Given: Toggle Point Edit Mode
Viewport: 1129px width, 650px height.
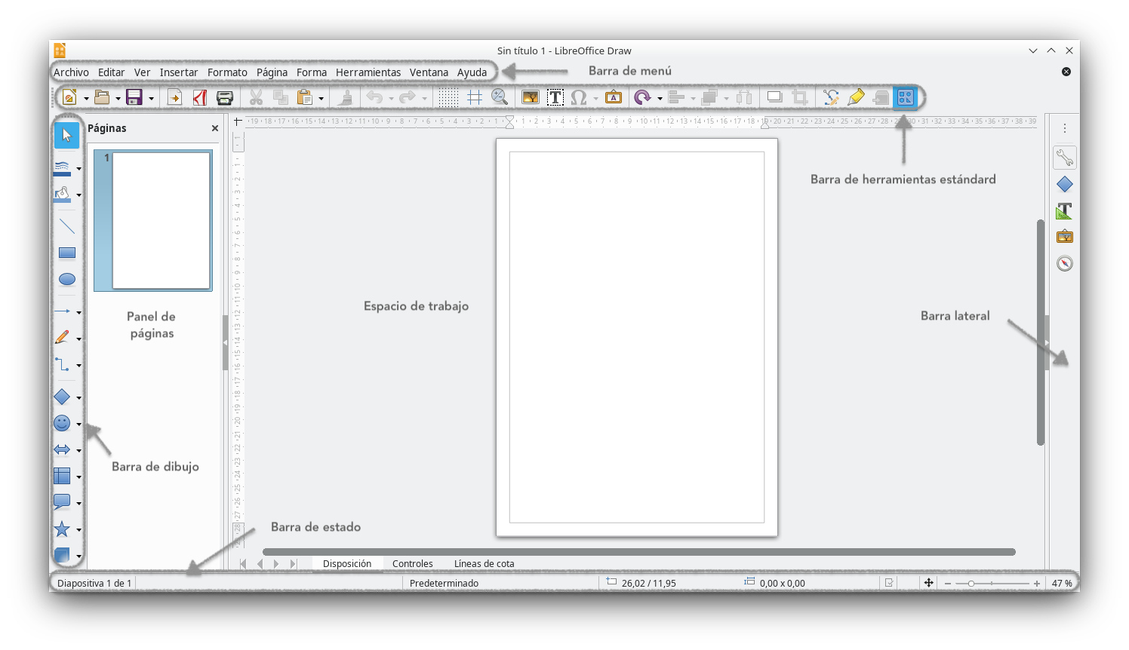Looking at the screenshot, I should [831, 97].
